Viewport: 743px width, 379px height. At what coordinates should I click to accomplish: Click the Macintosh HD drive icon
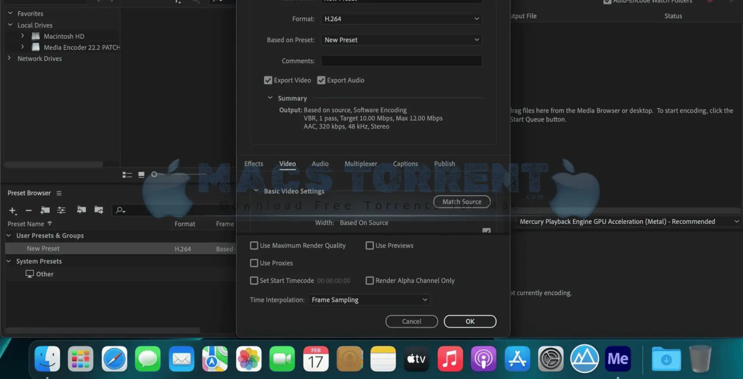point(36,36)
